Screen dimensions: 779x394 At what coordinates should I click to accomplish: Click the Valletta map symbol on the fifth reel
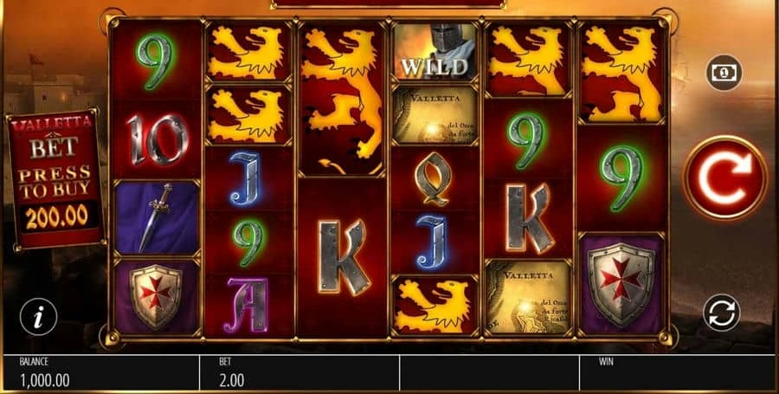pos(529,297)
